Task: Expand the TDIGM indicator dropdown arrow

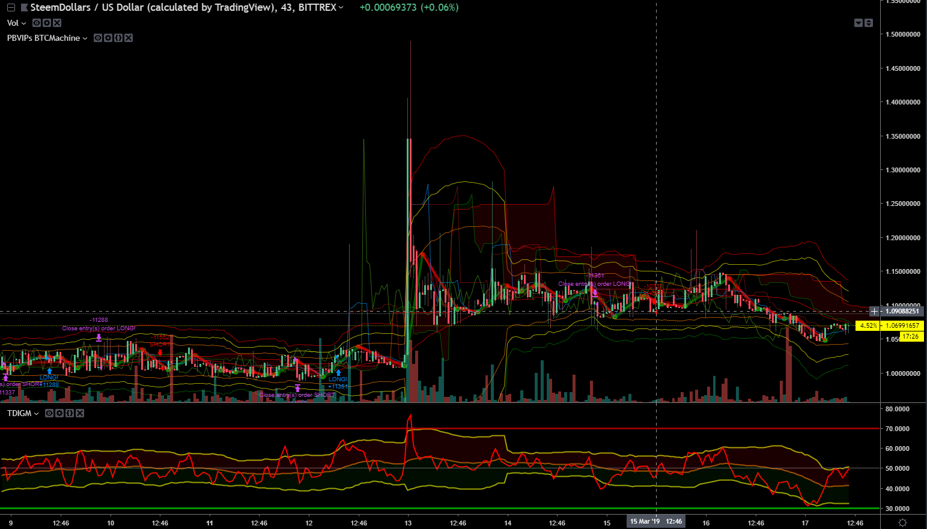Action: click(37, 413)
